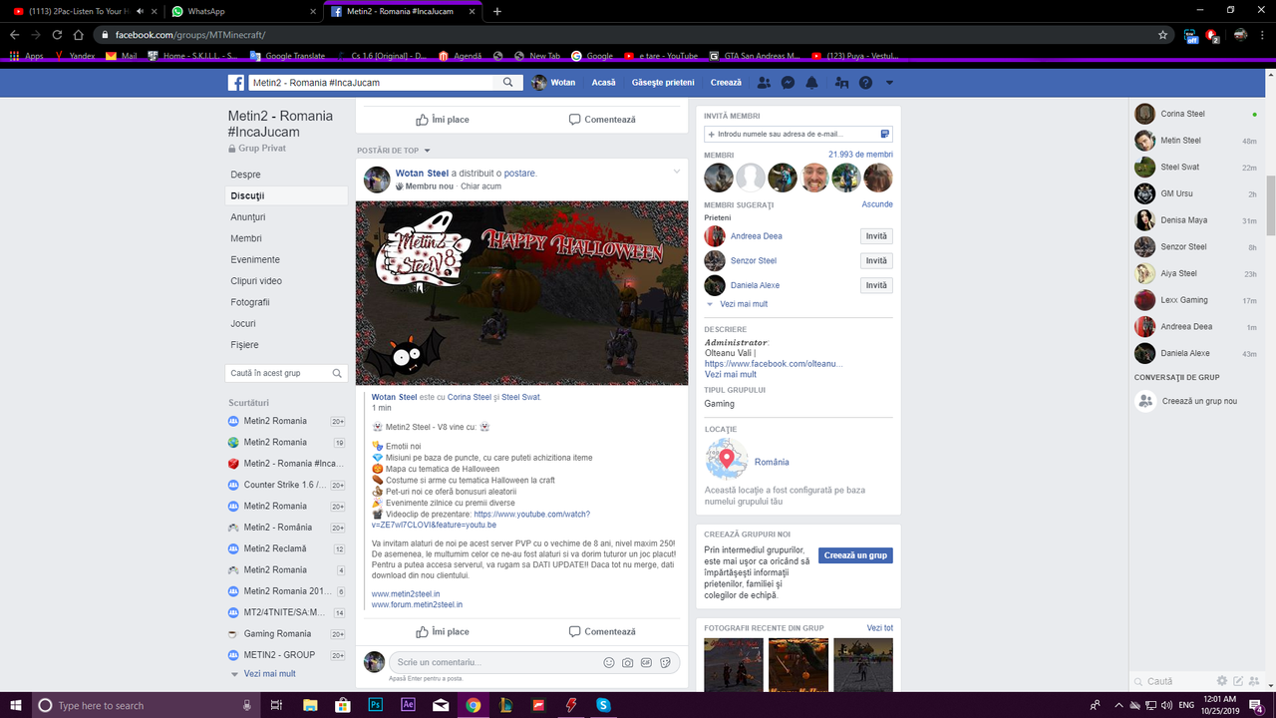
Task: Open the account settings dropdown arrow
Action: pos(889,83)
